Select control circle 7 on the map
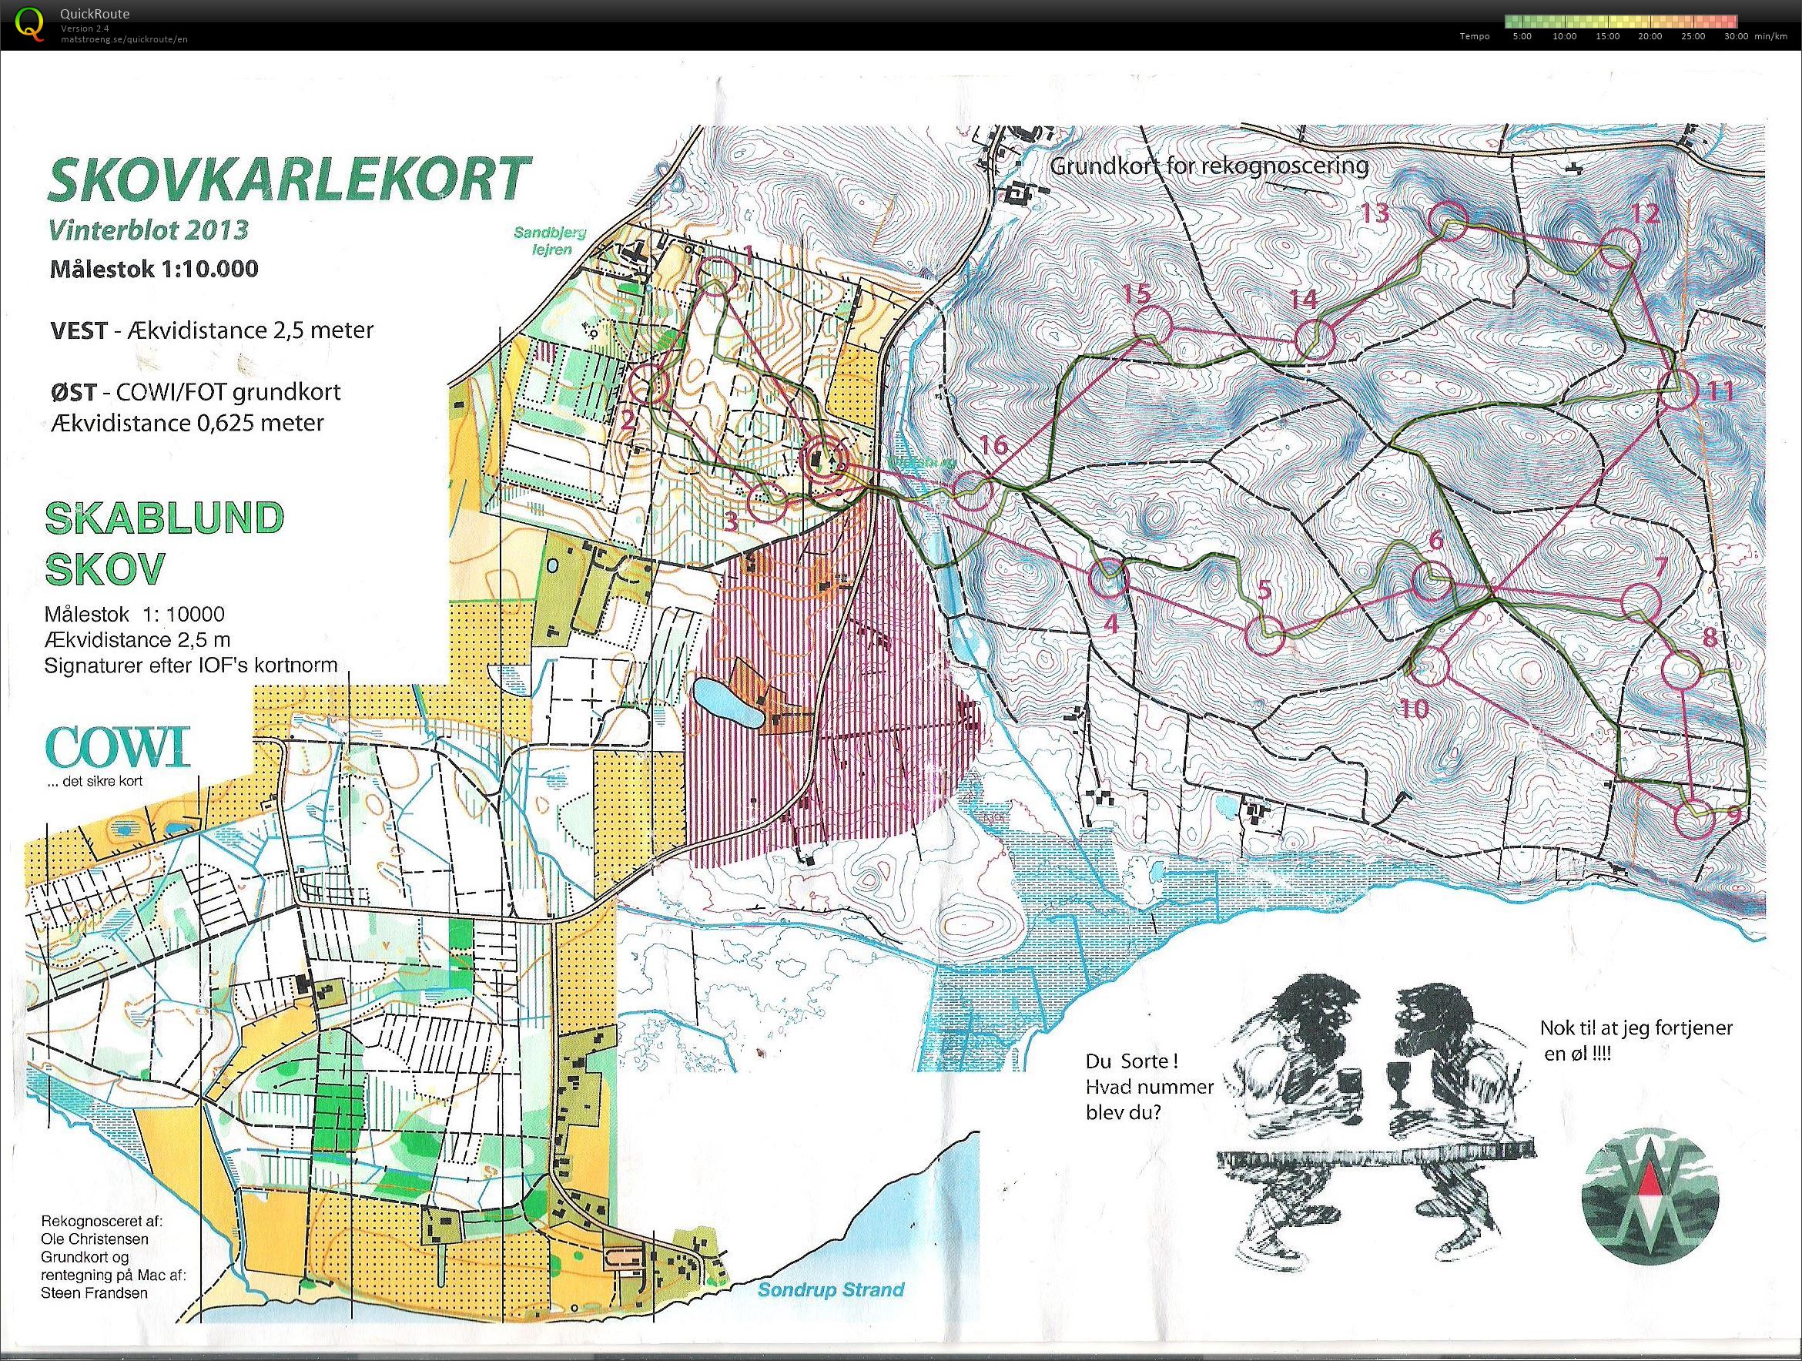Screen dimensions: 1802x1361 tap(1641, 602)
